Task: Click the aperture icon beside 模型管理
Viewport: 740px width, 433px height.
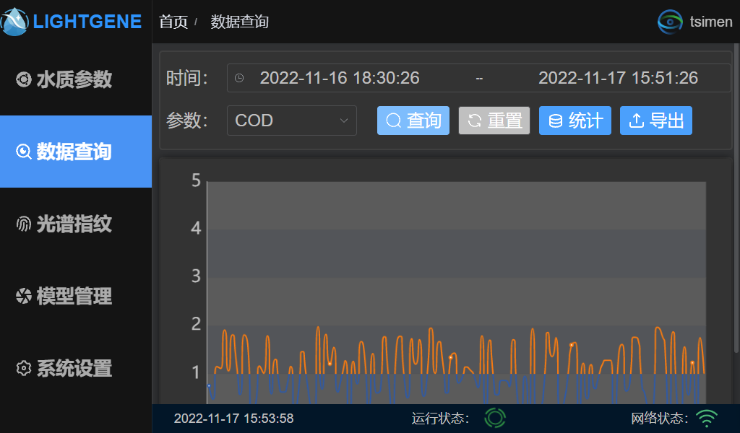Action: (x=24, y=296)
